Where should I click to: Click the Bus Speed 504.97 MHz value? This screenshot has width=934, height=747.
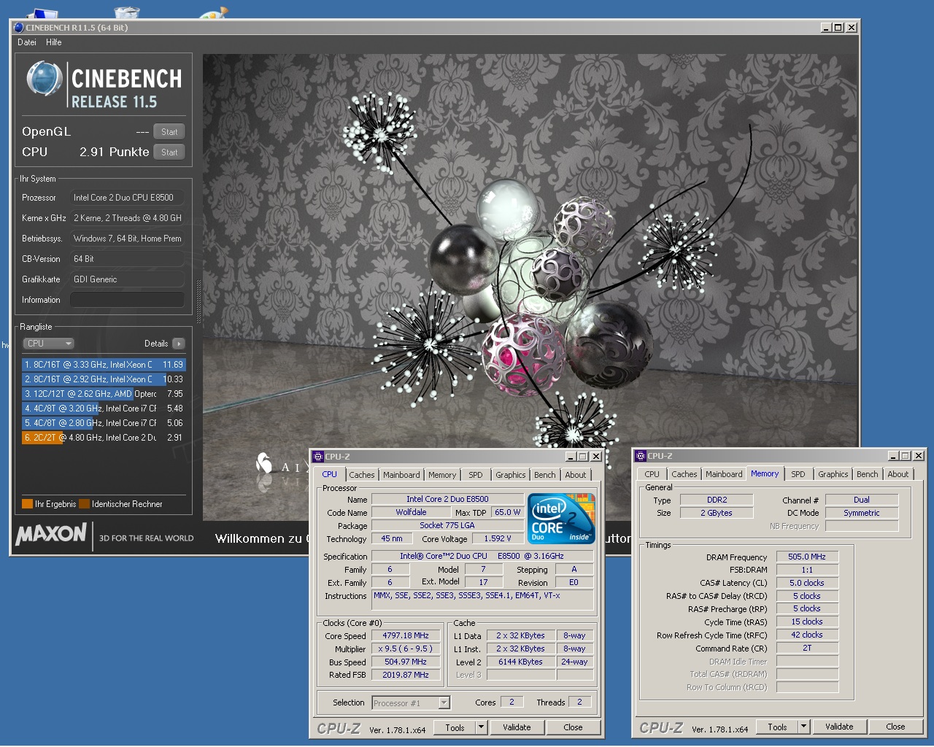coord(406,662)
